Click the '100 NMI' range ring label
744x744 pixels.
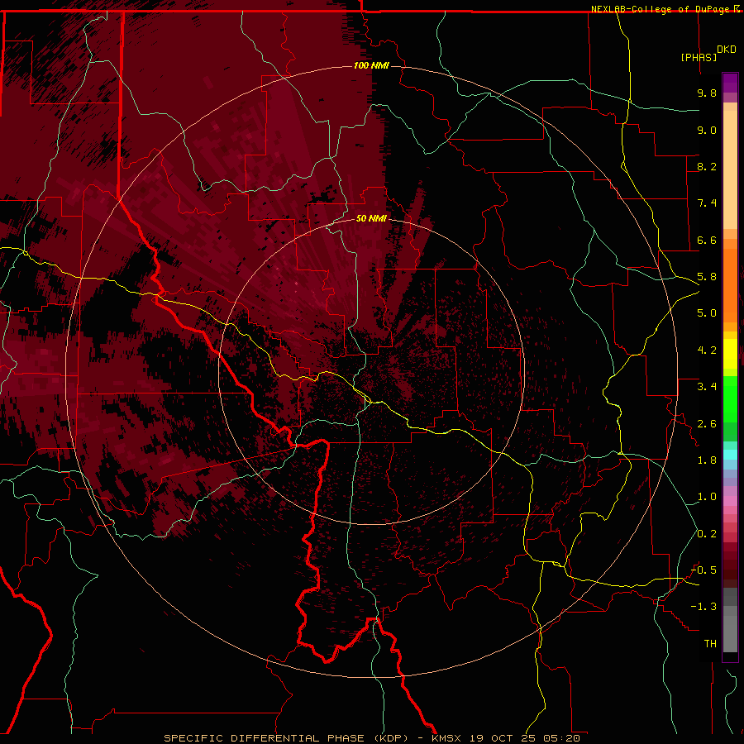pos(371,65)
